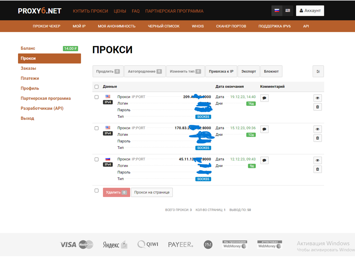Select Прокси in sidebar
Viewport: 355px width, 261px height.
[x=49, y=58]
